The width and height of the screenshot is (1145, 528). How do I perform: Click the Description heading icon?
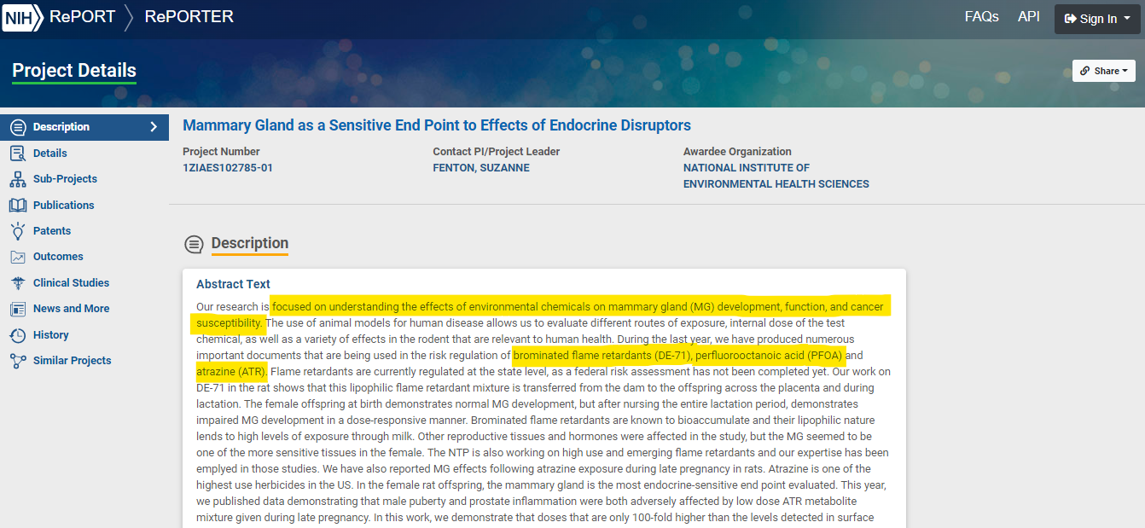click(195, 245)
